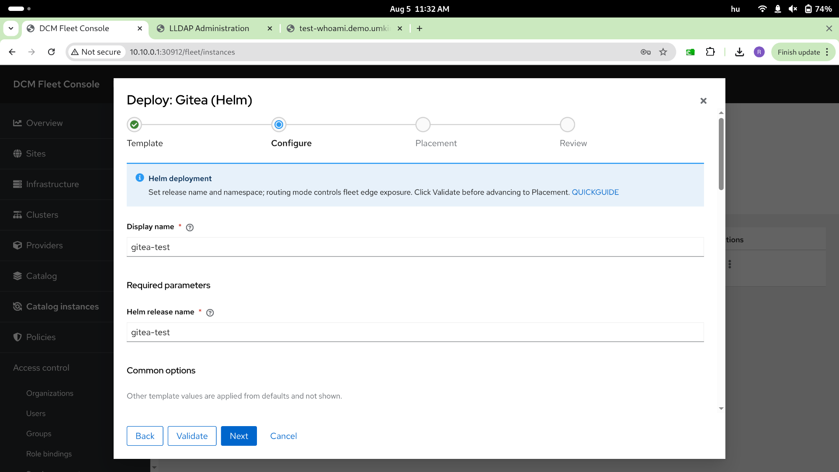Open the tab search dropdown arrow
Image resolution: width=839 pixels, height=472 pixels.
11,28
